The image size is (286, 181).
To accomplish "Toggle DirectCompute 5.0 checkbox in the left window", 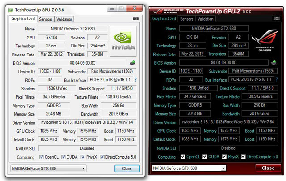I will tap(102, 157).
